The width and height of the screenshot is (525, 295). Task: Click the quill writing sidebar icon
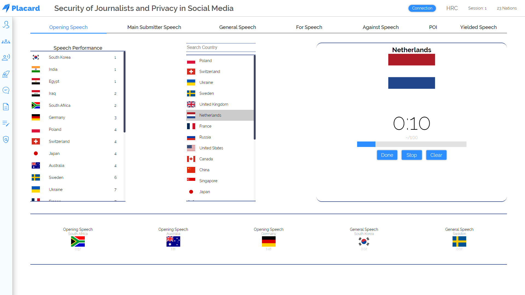6,74
